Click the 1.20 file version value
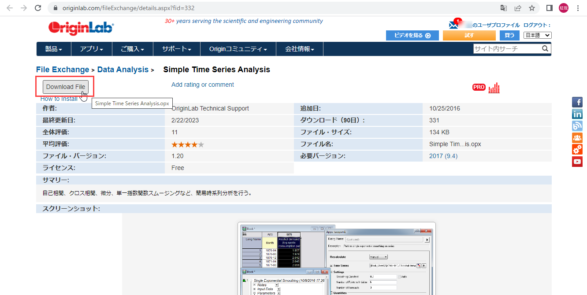 coord(178,156)
